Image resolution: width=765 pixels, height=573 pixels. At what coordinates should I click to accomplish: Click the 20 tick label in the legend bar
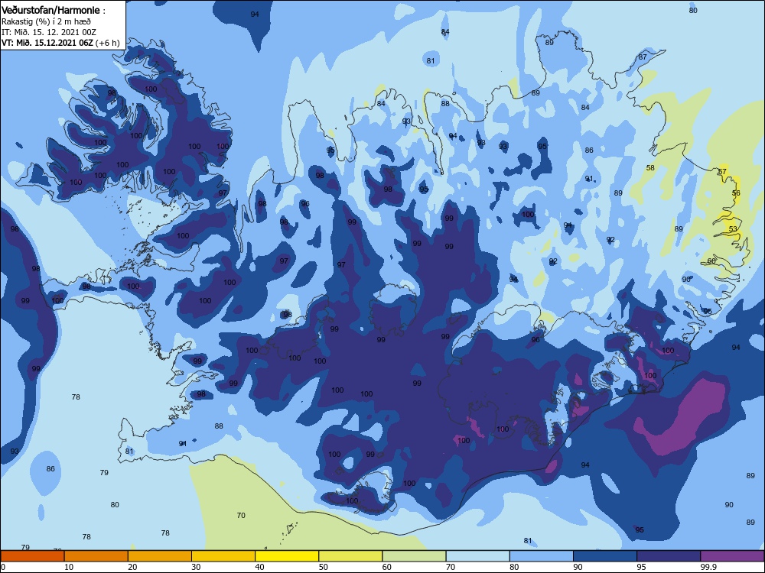click(x=132, y=567)
